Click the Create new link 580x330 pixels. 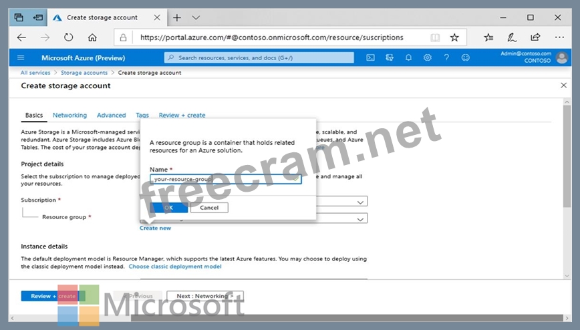(155, 228)
